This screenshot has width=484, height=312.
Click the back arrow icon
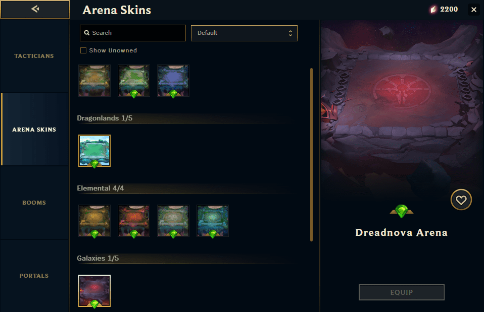click(35, 9)
